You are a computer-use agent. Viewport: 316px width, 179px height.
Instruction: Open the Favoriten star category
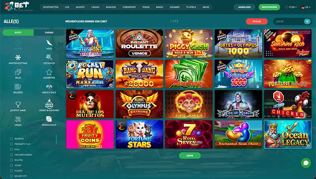click(x=49, y=72)
